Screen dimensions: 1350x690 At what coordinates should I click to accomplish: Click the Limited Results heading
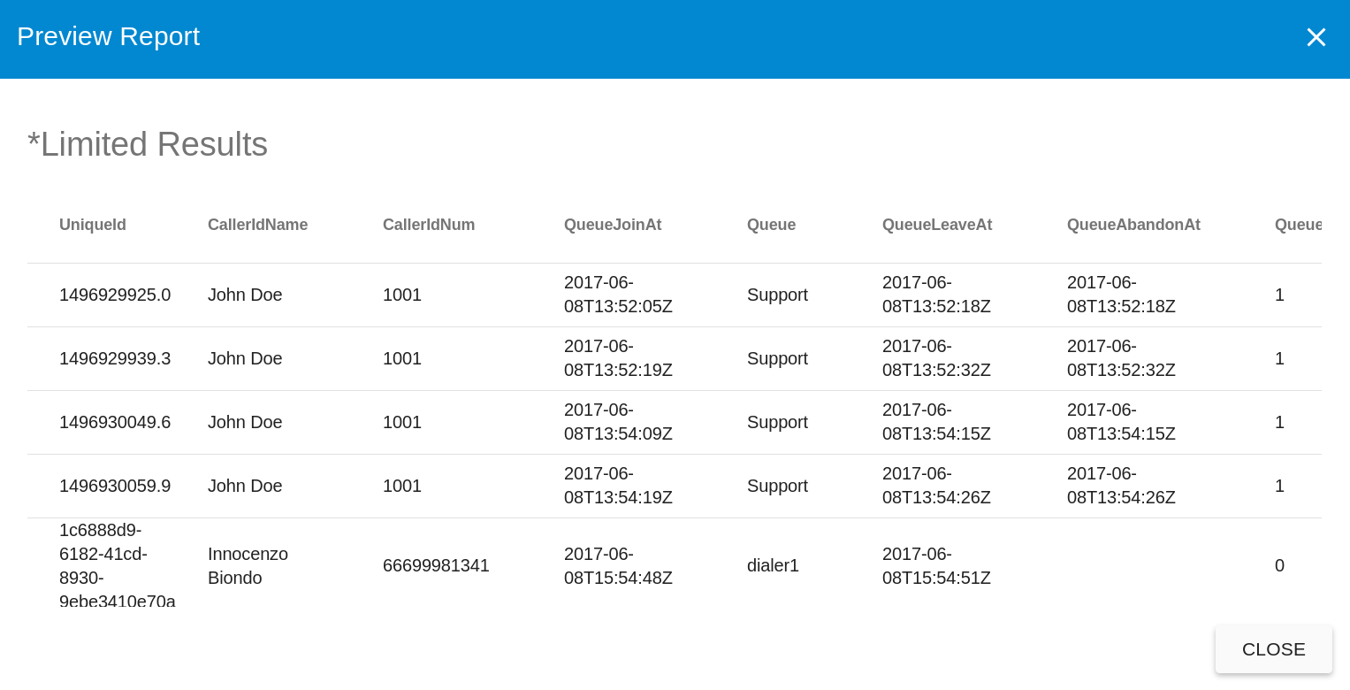[148, 144]
